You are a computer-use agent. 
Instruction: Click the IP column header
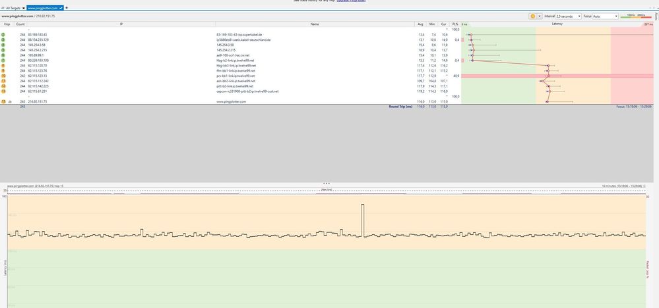pyautogui.click(x=121, y=24)
